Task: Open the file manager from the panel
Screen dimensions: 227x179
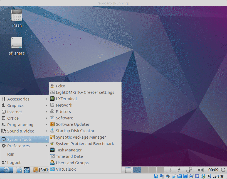Action: (19, 170)
